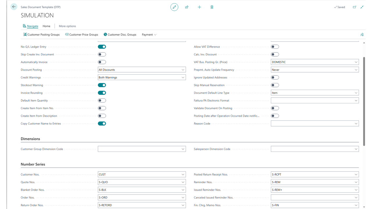372x209 pixels.
Task: Toggle Posting Date after Operation notification
Action: [275, 116]
